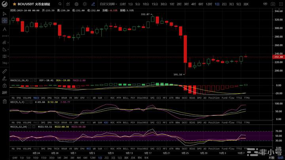Viewport: 285px width, 160px height.
Task: Toggle the drawing pencil icon in top bar
Action: [93, 4]
